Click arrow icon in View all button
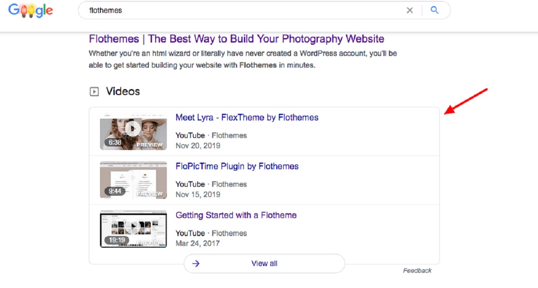The image size is (538, 288). click(196, 263)
